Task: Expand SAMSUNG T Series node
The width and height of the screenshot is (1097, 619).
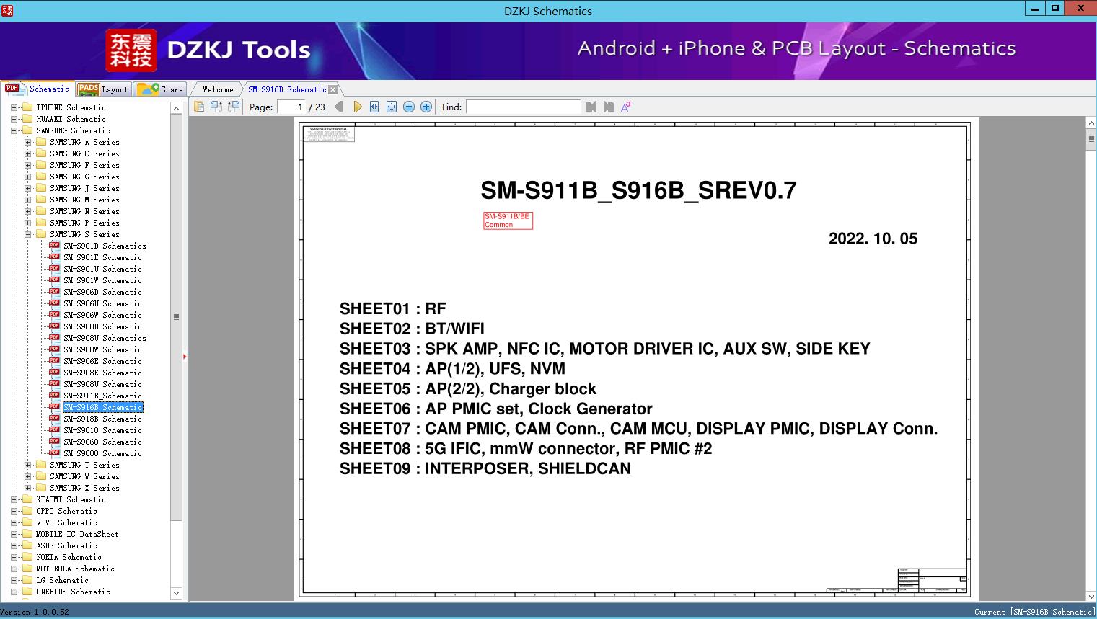Action: click(28, 465)
